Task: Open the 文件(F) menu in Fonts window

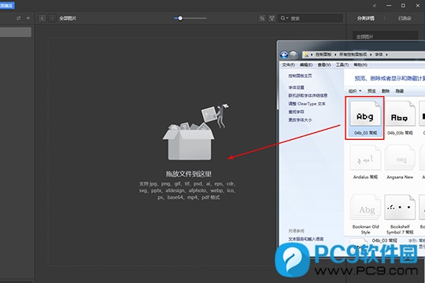Action: (x=288, y=65)
